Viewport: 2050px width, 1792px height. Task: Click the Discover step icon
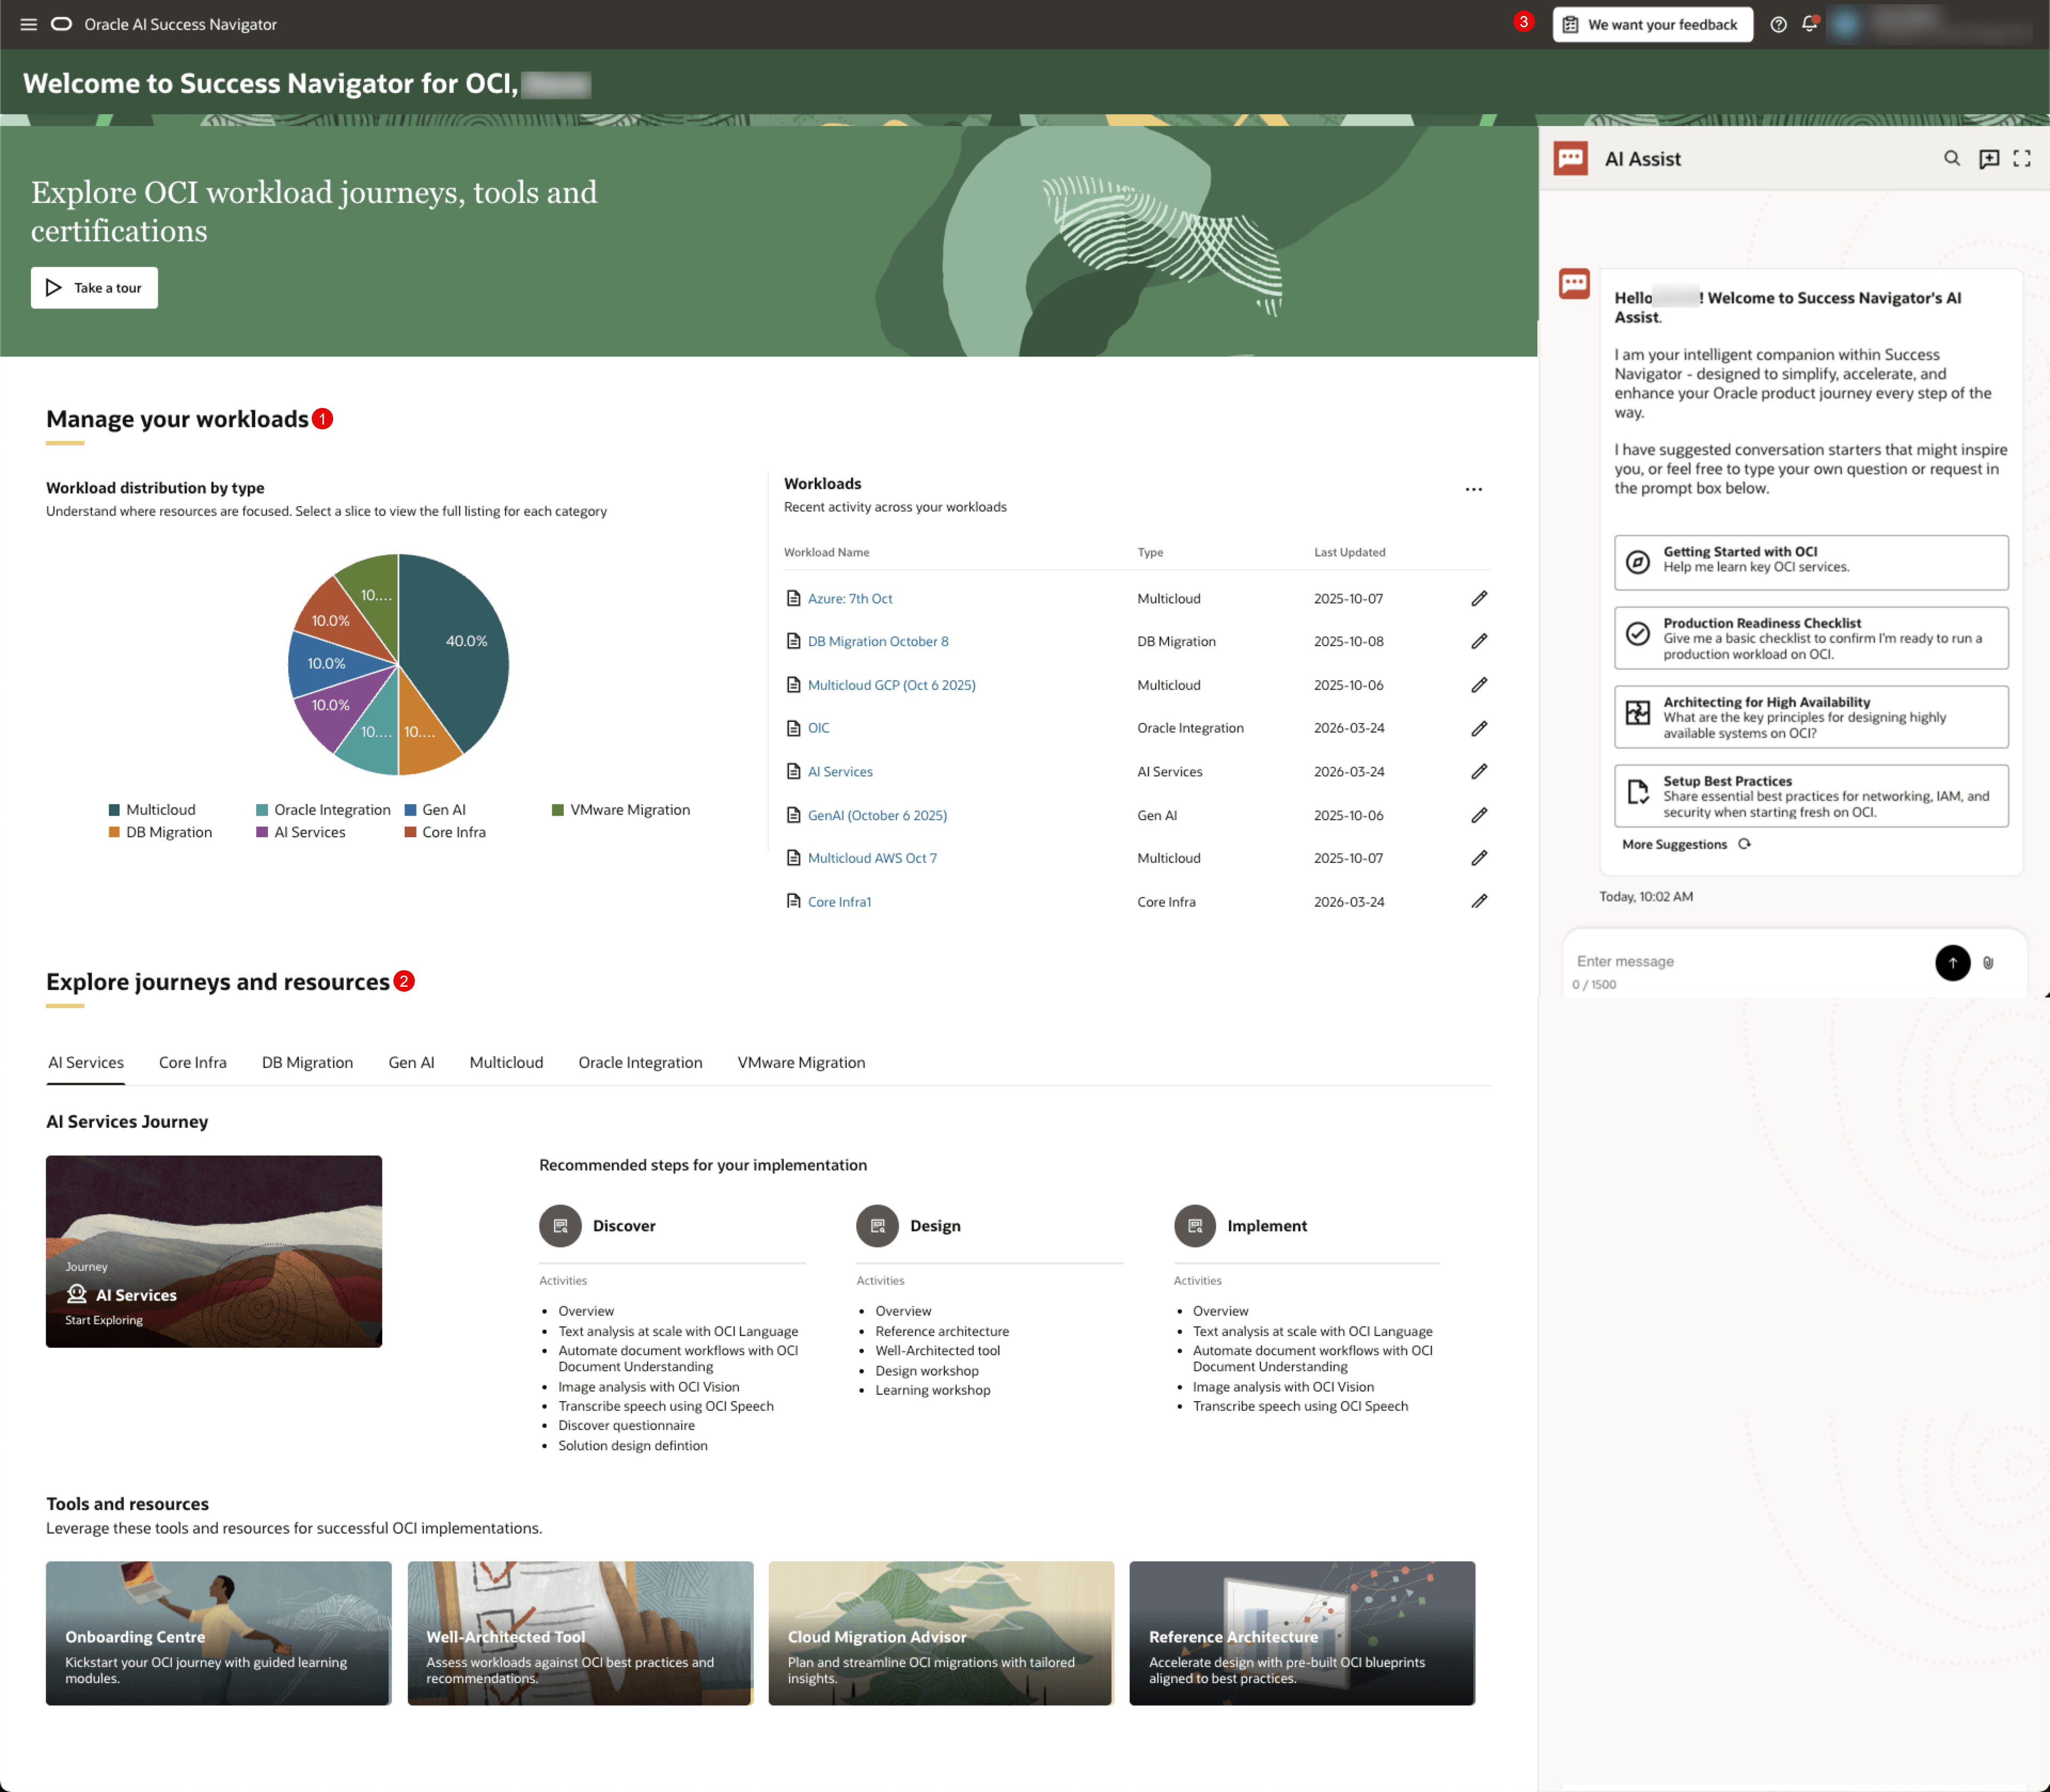559,1225
